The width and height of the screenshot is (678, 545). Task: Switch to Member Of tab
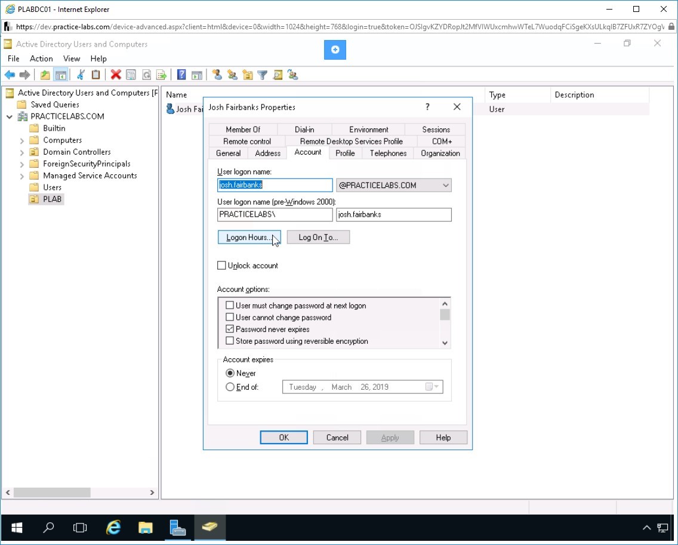[x=243, y=130]
